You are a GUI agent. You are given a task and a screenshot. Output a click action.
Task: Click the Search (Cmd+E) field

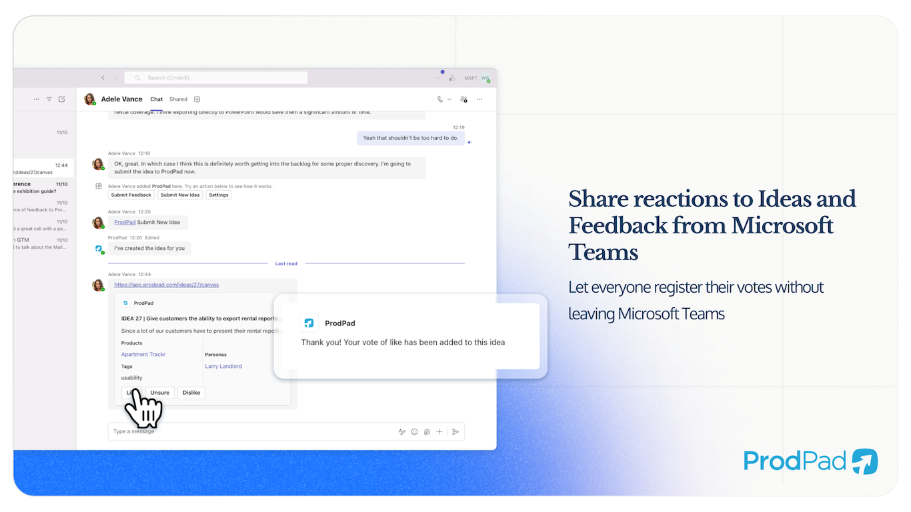(216, 78)
